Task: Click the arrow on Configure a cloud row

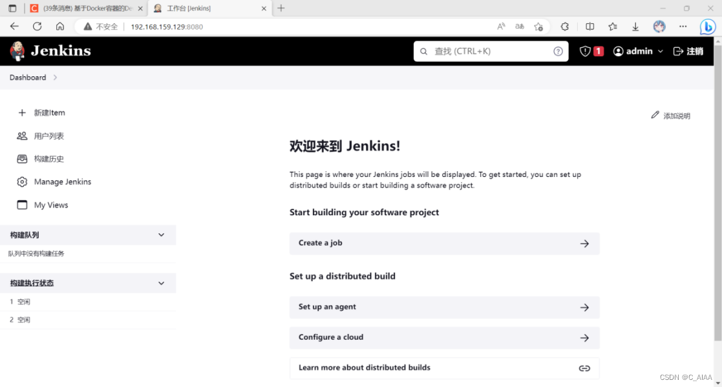Action: tap(584, 338)
